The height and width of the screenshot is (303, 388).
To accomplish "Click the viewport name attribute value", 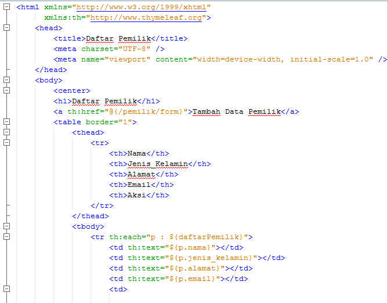I will pos(128,59).
